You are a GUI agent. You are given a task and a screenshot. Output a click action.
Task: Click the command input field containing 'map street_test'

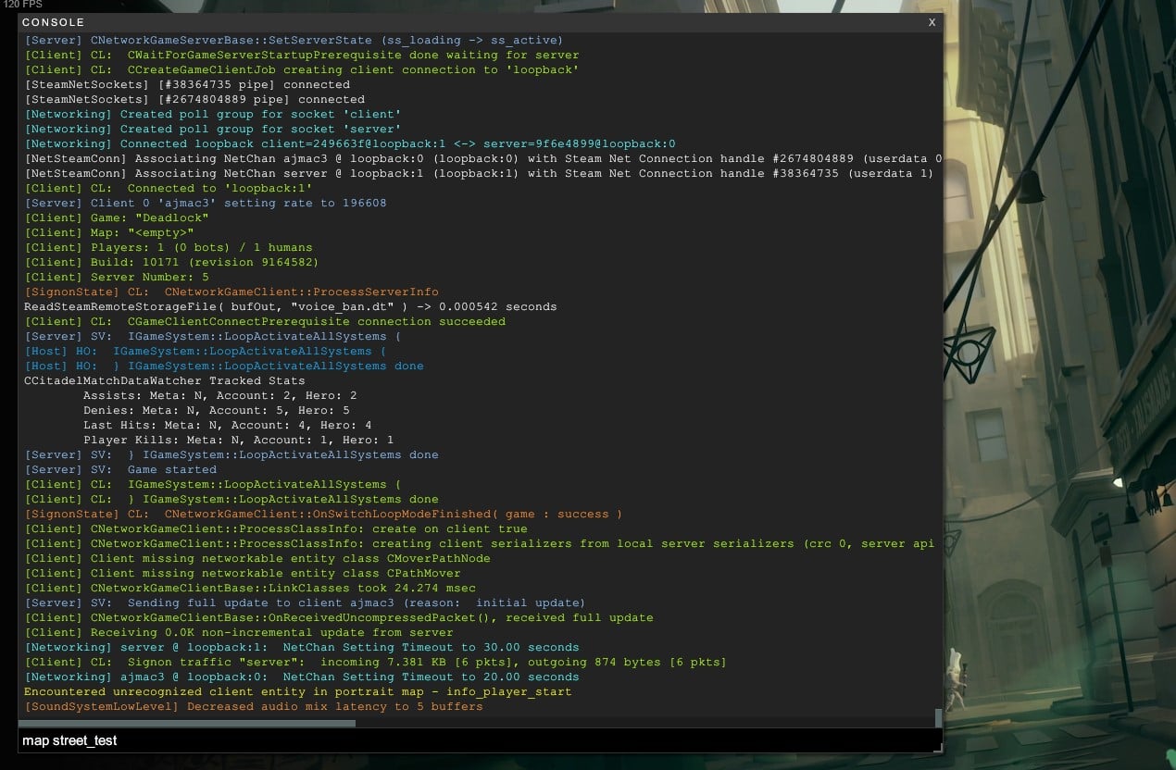point(463,740)
